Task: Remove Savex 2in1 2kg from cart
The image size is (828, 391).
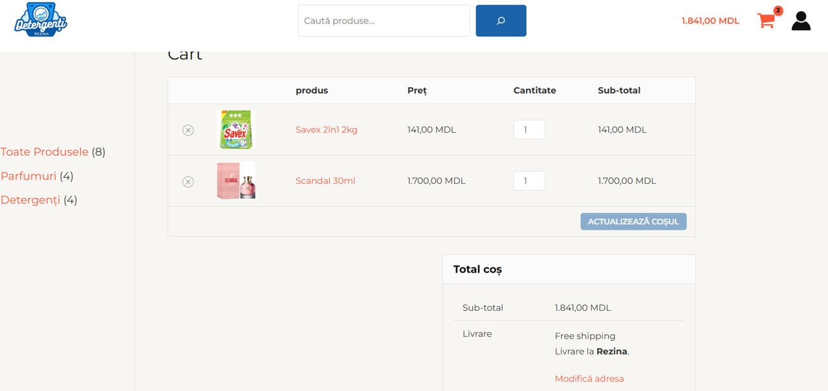Action: pyautogui.click(x=188, y=130)
